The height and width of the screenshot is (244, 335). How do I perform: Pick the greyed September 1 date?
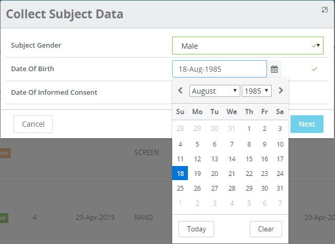(180, 203)
